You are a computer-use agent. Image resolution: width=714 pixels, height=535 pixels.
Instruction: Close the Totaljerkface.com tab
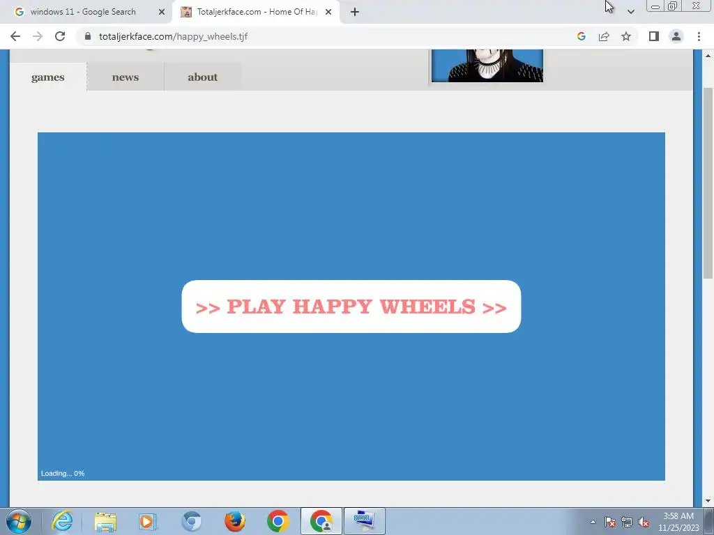point(328,12)
